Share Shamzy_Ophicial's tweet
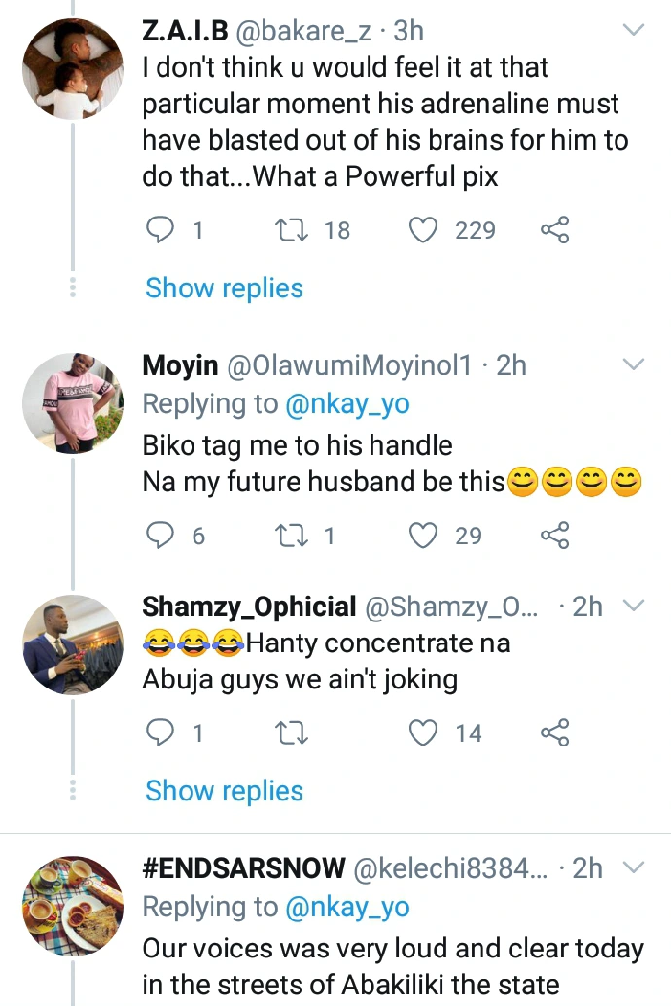This screenshot has width=671, height=1006. click(554, 733)
